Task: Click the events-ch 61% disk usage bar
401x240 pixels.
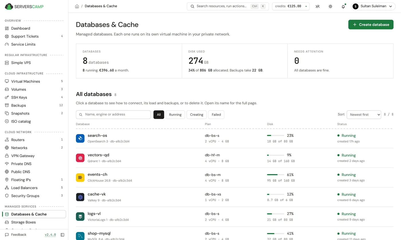Action: (x=276, y=175)
